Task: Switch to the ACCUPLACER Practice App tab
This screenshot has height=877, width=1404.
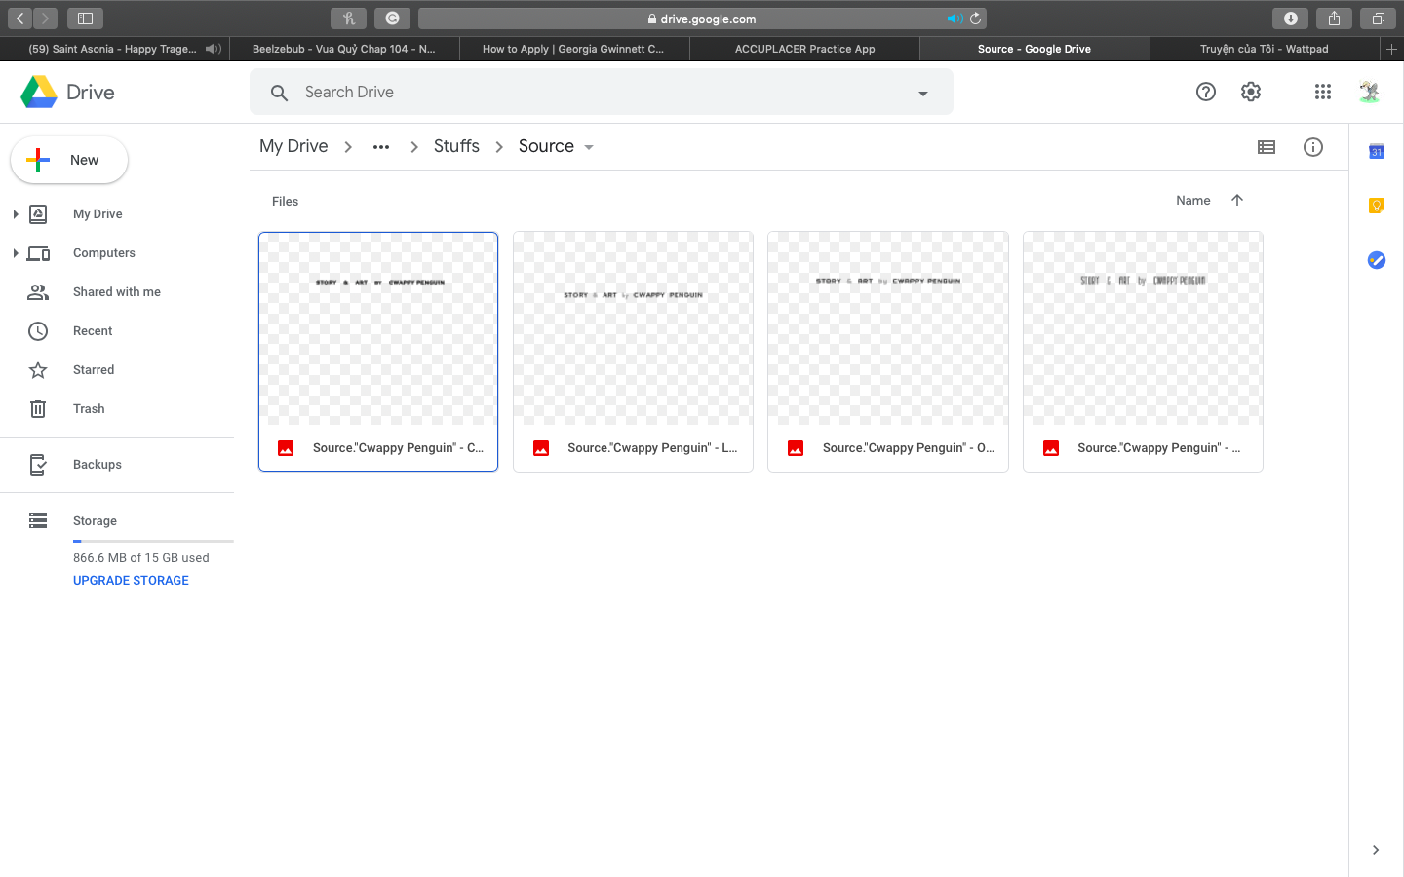Action: point(804,49)
